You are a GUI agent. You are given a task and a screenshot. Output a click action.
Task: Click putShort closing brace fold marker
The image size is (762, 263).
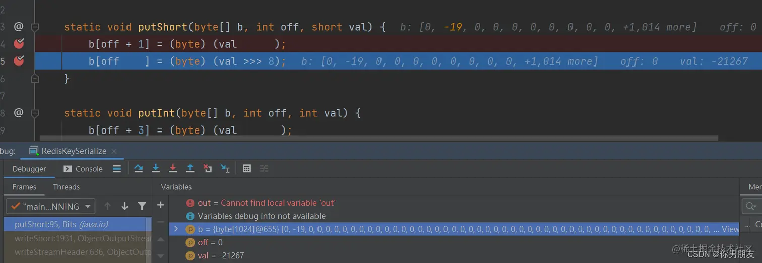[x=35, y=78]
